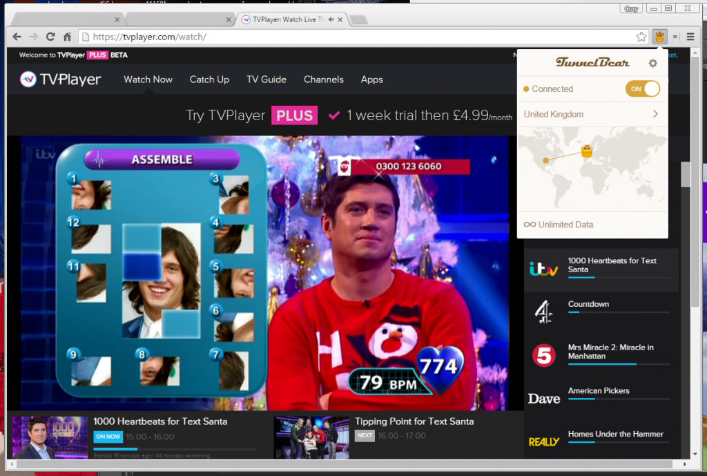Select the Channel 4 logo for Countdown
The width and height of the screenshot is (707, 476).
click(x=545, y=312)
